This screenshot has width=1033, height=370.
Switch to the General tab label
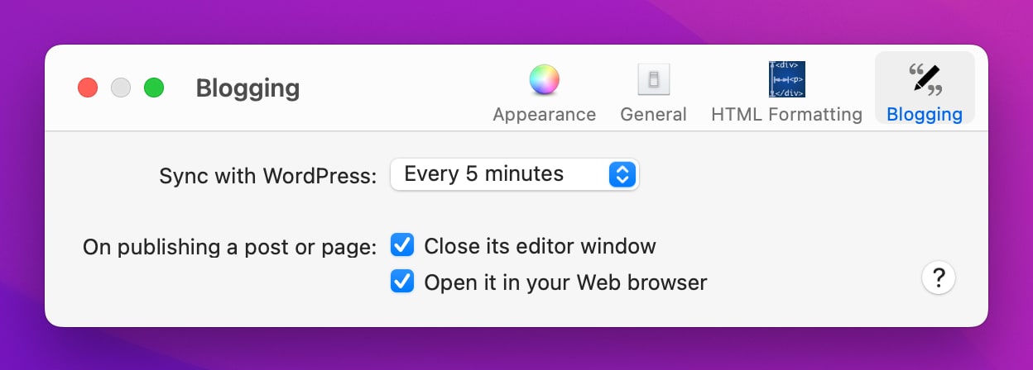click(653, 115)
